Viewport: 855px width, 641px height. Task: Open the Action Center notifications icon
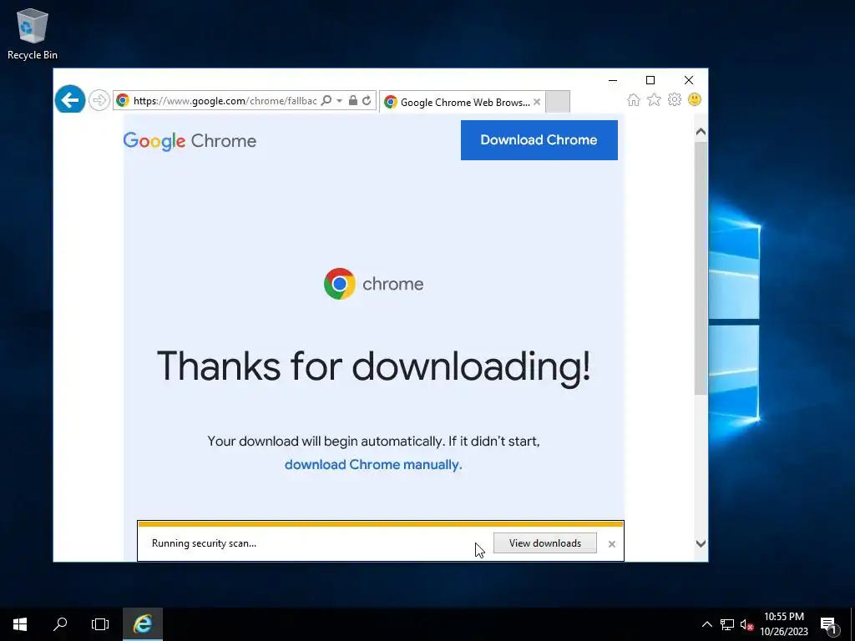coord(828,624)
